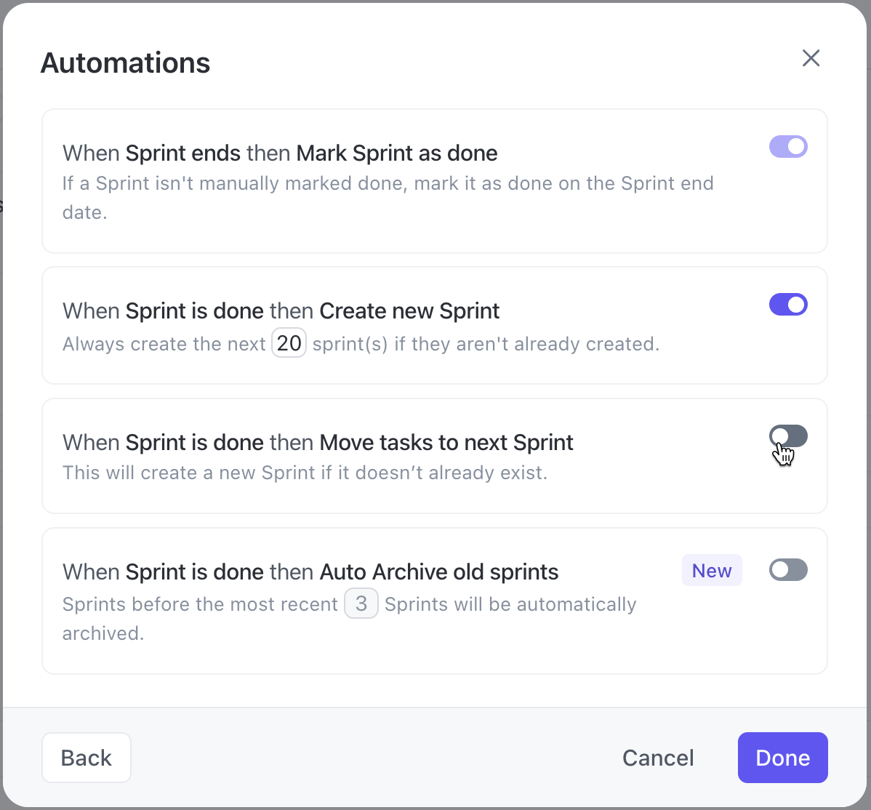
Task: Click the Automations dialog heading
Action: click(126, 63)
